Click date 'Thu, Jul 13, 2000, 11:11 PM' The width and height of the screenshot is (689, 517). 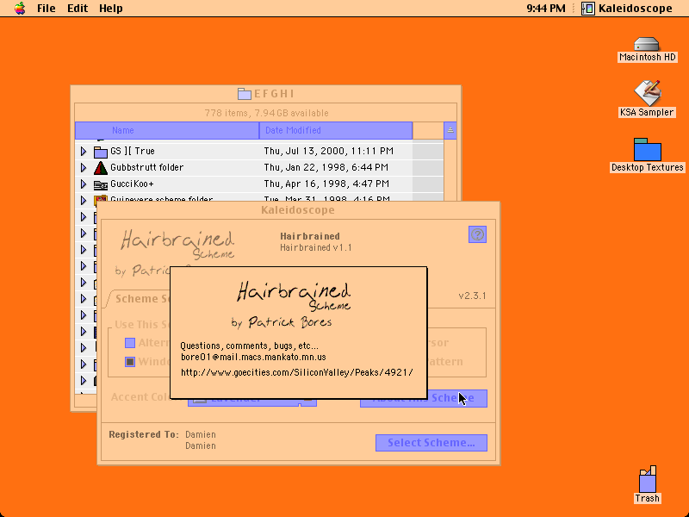pyautogui.click(x=328, y=151)
